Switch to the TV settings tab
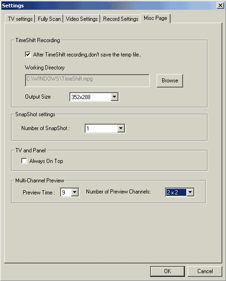This screenshot has height=281, width=226. [20, 19]
